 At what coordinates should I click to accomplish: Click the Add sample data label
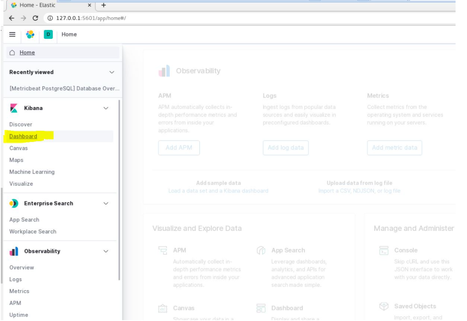(218, 183)
